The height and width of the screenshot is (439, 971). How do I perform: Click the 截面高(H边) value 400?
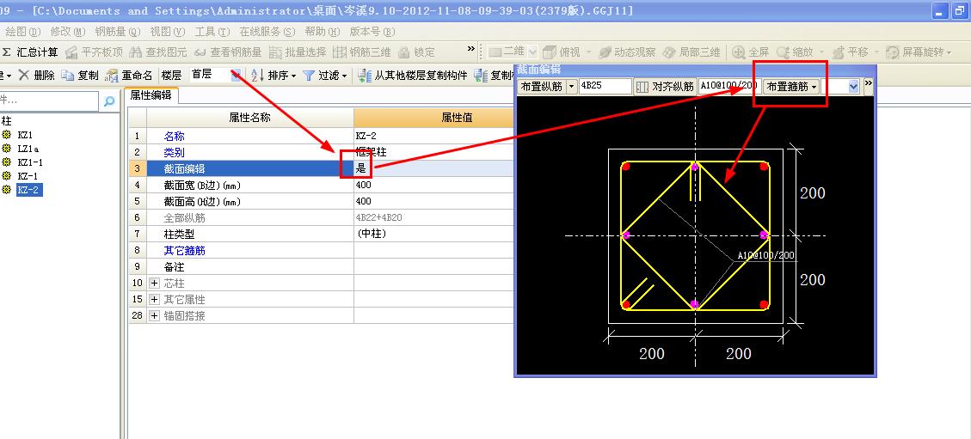pyautogui.click(x=433, y=202)
